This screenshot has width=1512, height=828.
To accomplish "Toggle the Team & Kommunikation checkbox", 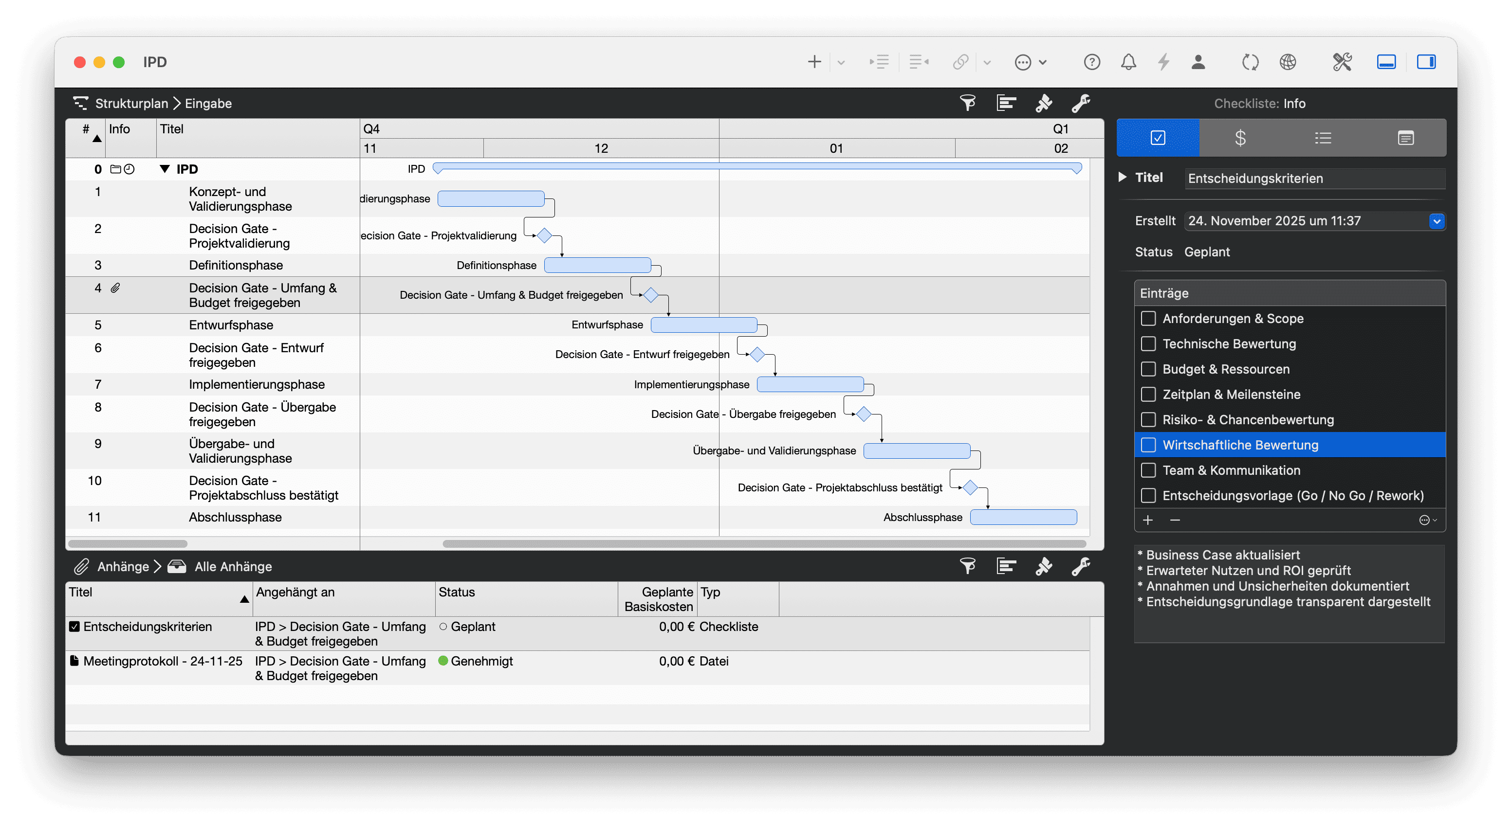I will coord(1148,470).
